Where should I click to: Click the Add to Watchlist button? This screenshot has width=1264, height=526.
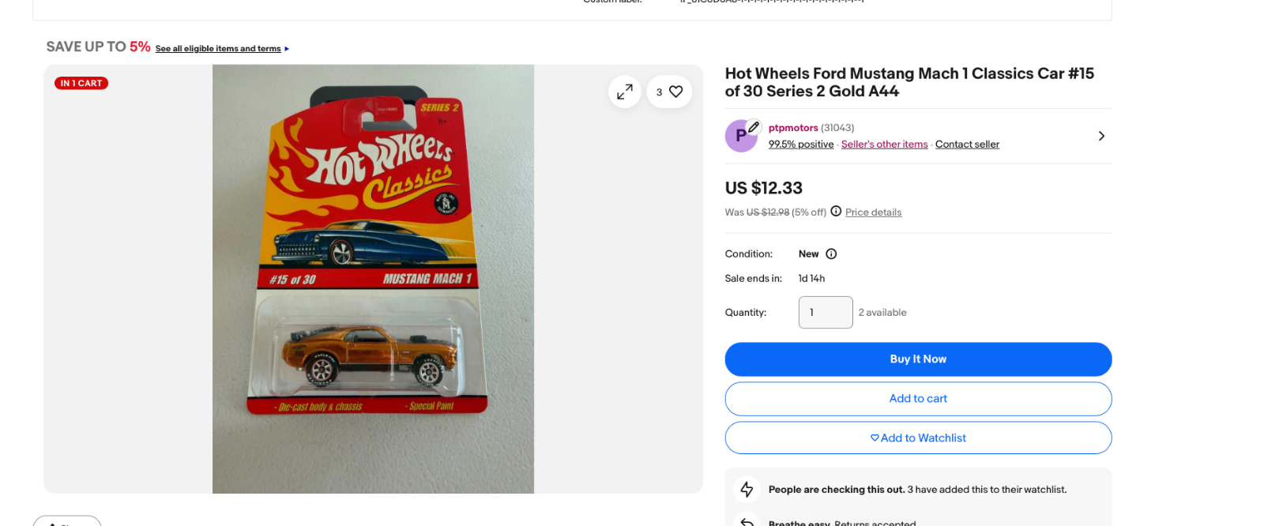point(918,438)
